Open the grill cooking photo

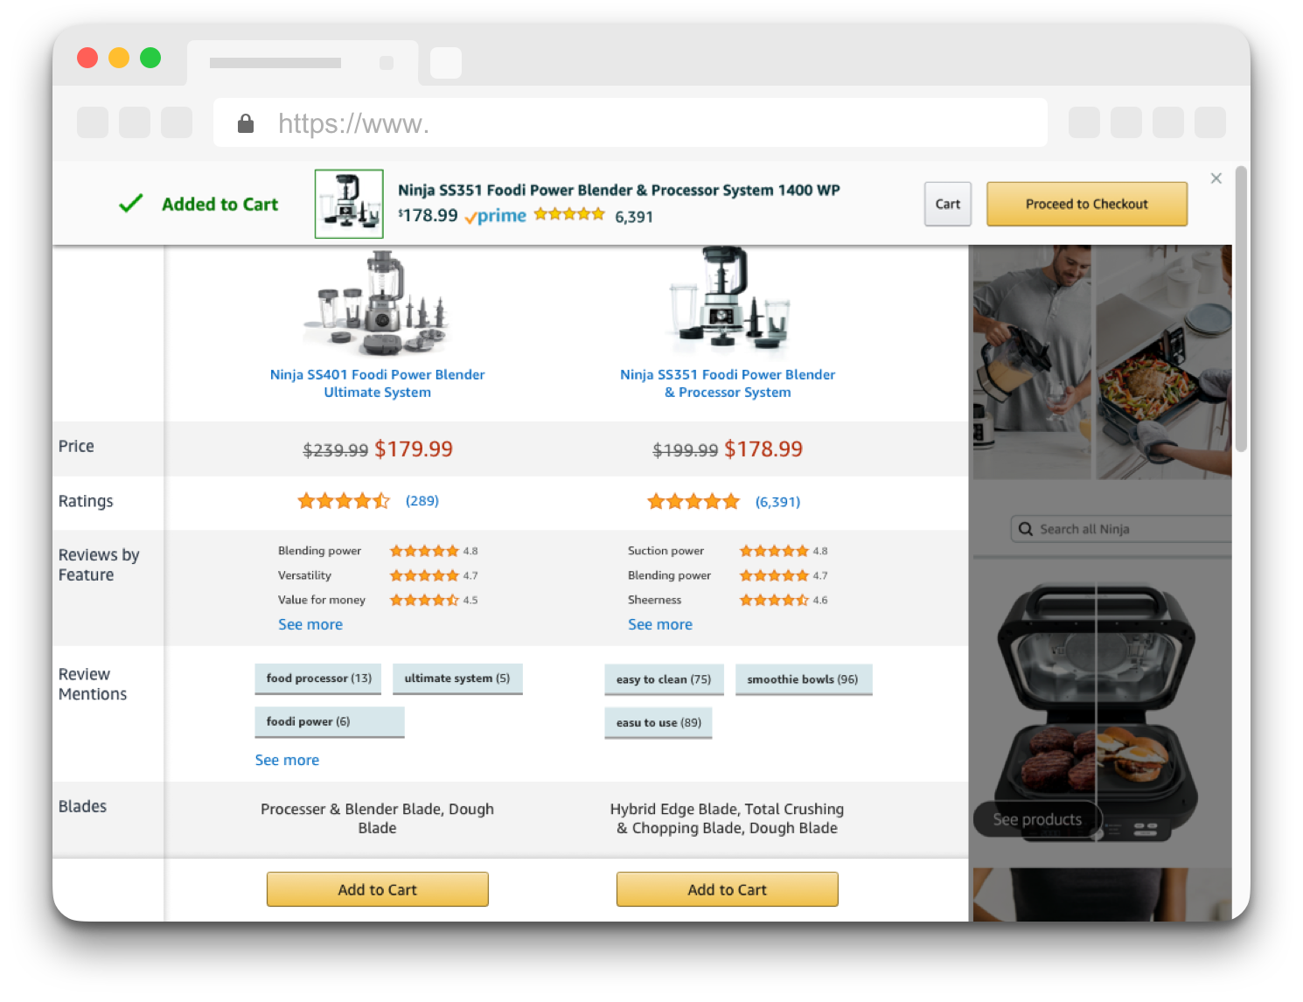point(1164,362)
